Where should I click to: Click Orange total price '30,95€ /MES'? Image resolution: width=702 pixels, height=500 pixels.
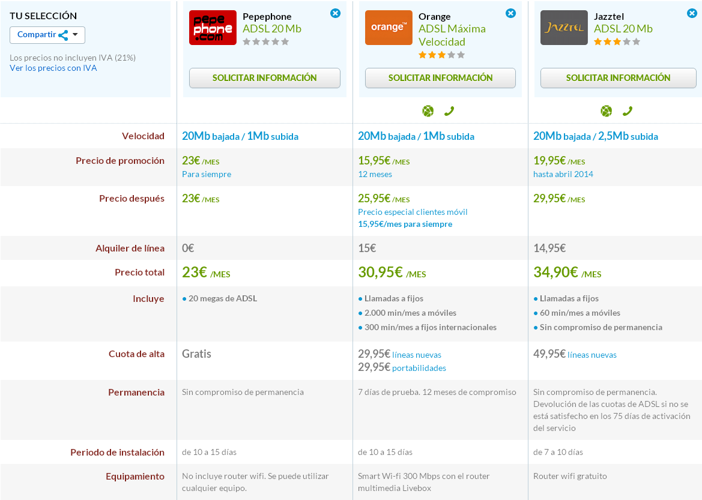point(392,273)
